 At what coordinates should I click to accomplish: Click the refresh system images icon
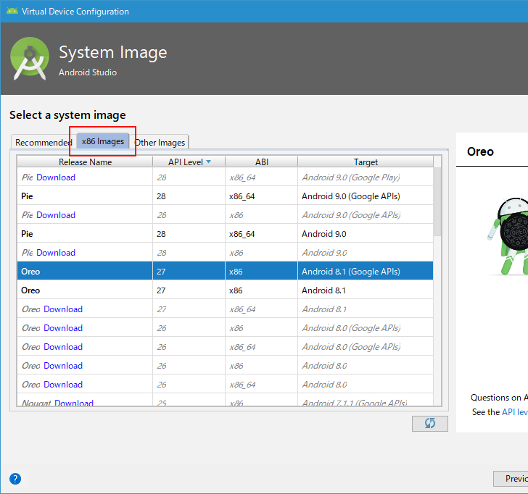click(x=429, y=423)
